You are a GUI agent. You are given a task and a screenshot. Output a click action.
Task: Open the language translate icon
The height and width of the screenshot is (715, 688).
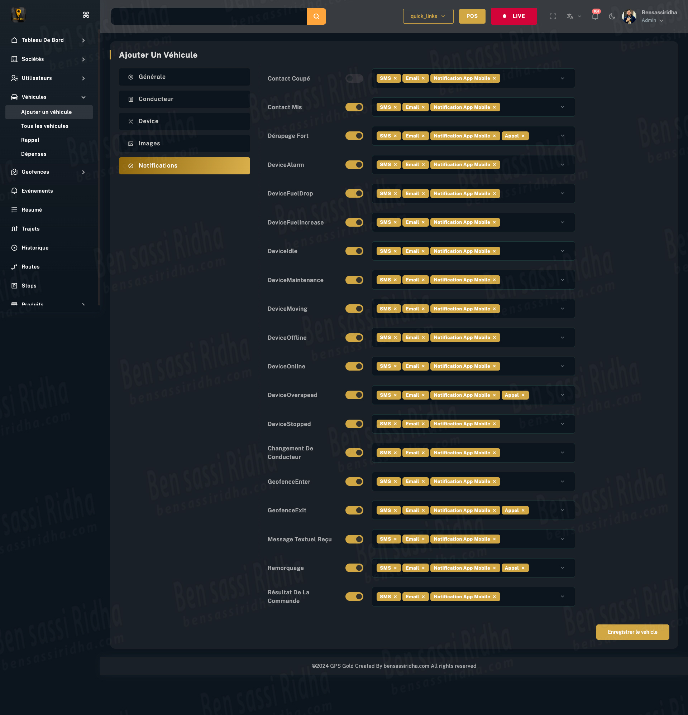(570, 16)
